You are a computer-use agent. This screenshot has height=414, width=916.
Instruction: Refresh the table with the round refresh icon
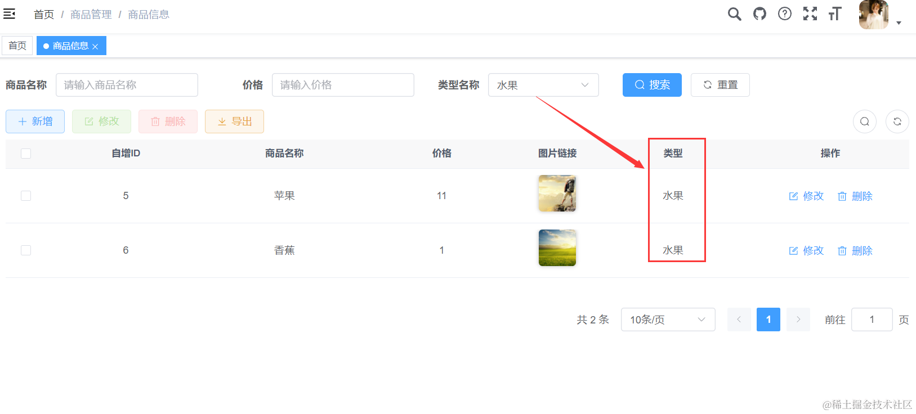click(897, 121)
